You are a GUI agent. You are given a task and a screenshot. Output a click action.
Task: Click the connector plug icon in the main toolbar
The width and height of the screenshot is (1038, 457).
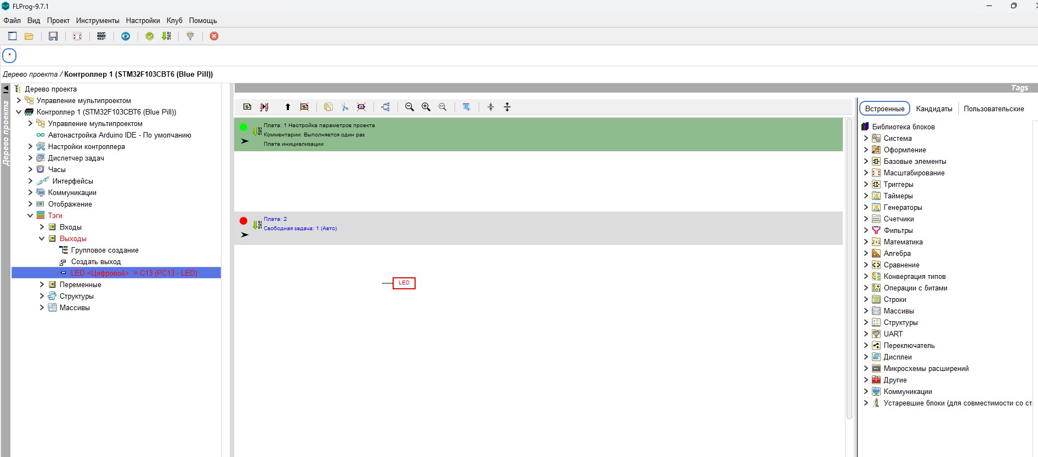point(190,36)
